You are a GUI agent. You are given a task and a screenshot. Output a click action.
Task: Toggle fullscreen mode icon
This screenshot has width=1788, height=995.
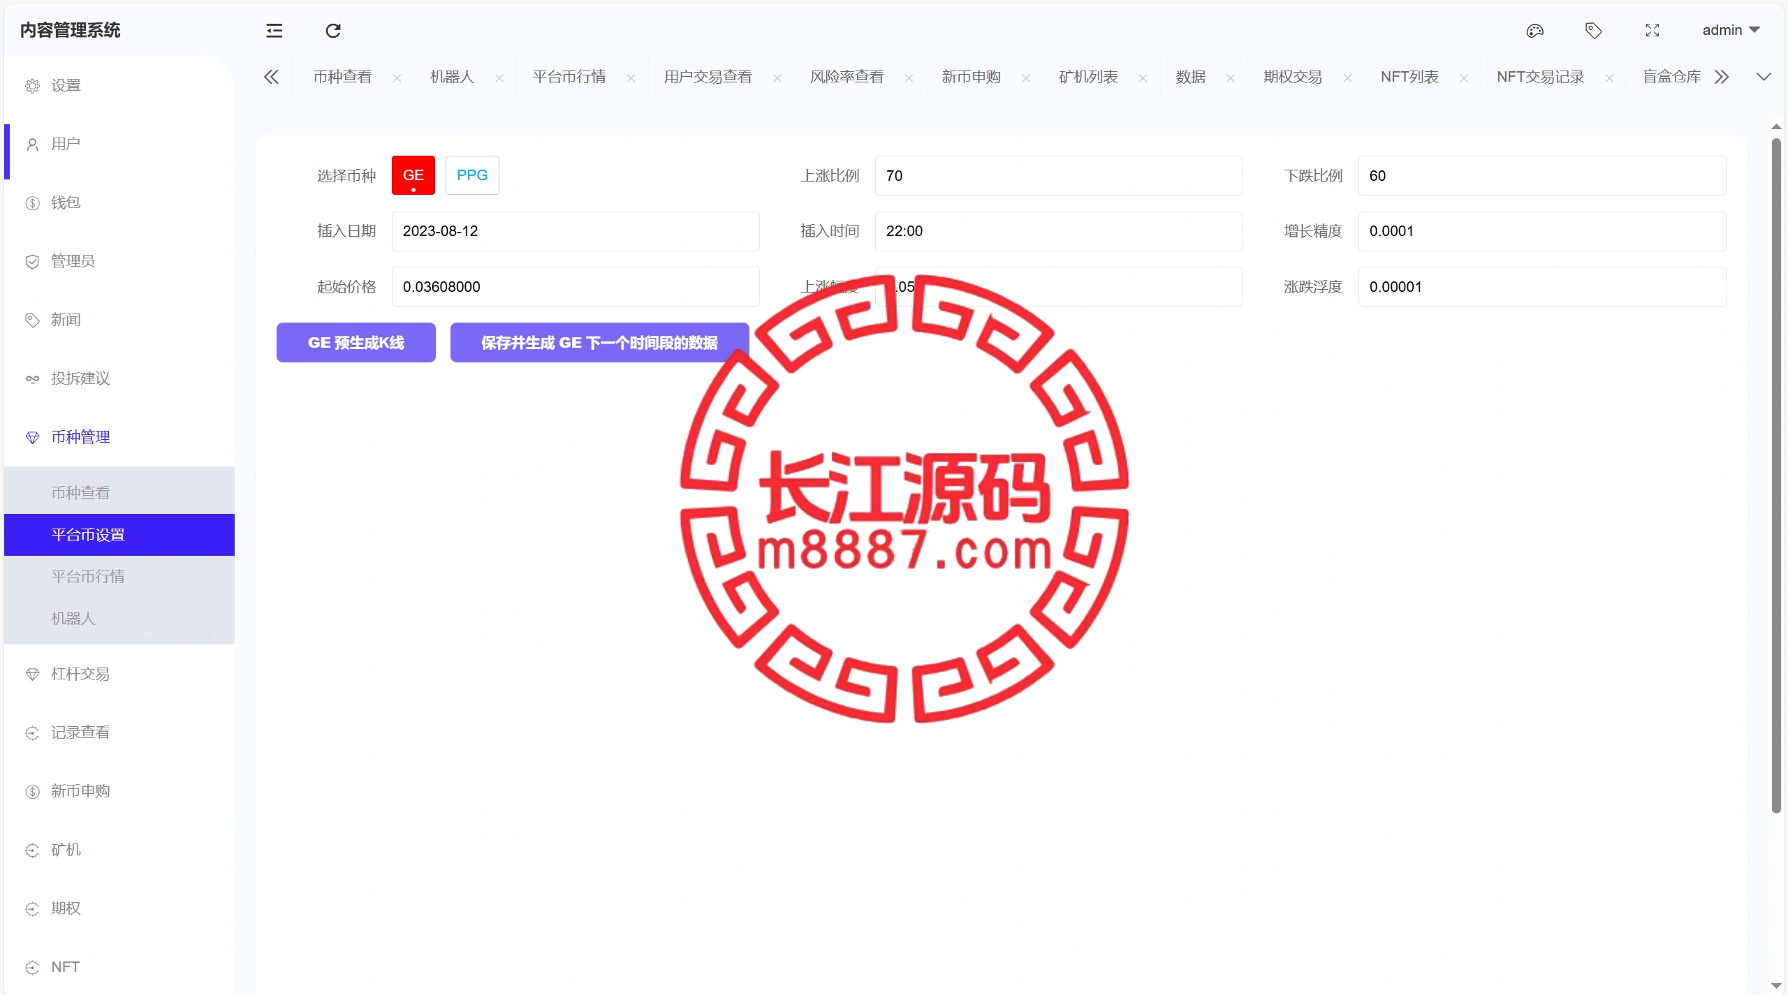click(x=1652, y=31)
